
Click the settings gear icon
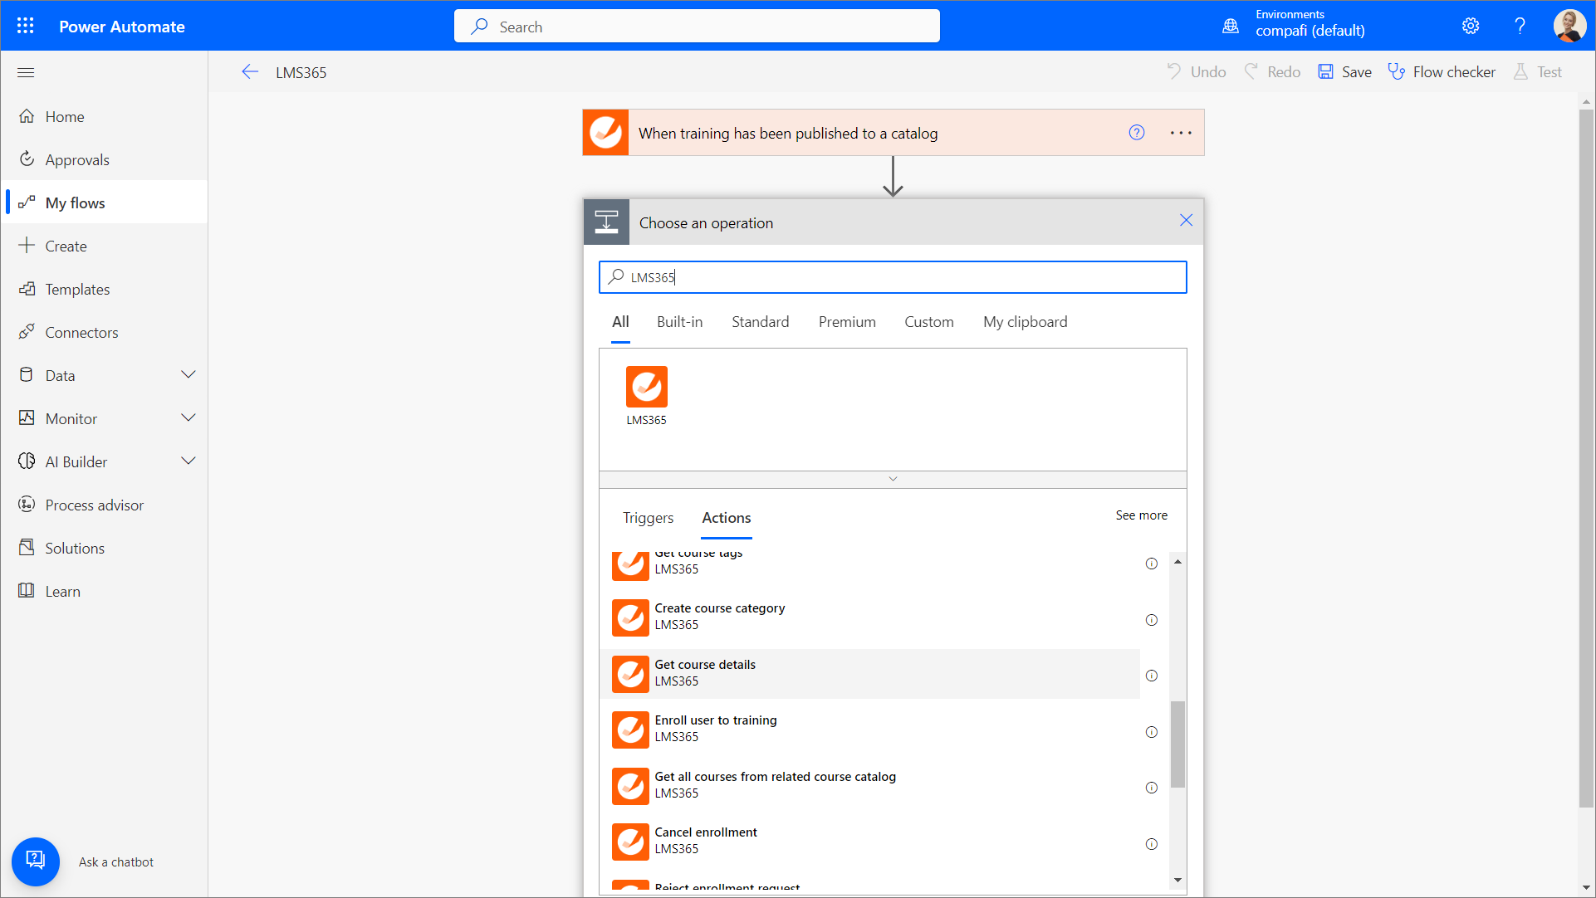tap(1470, 26)
